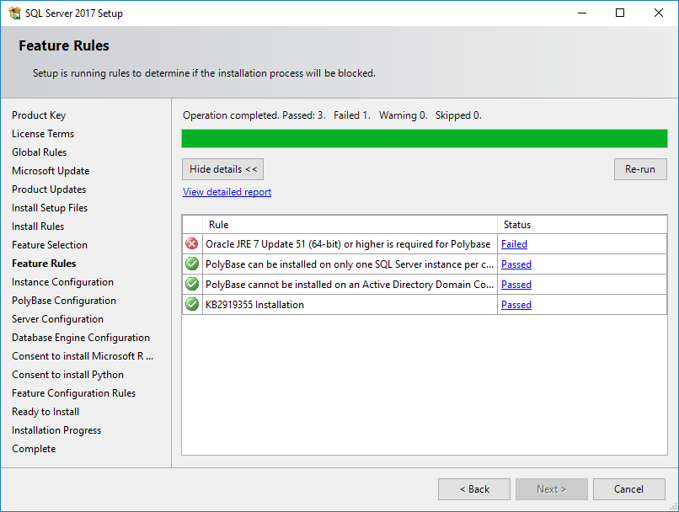Select Database Engine Configuration step
The height and width of the screenshot is (512, 679).
click(80, 337)
